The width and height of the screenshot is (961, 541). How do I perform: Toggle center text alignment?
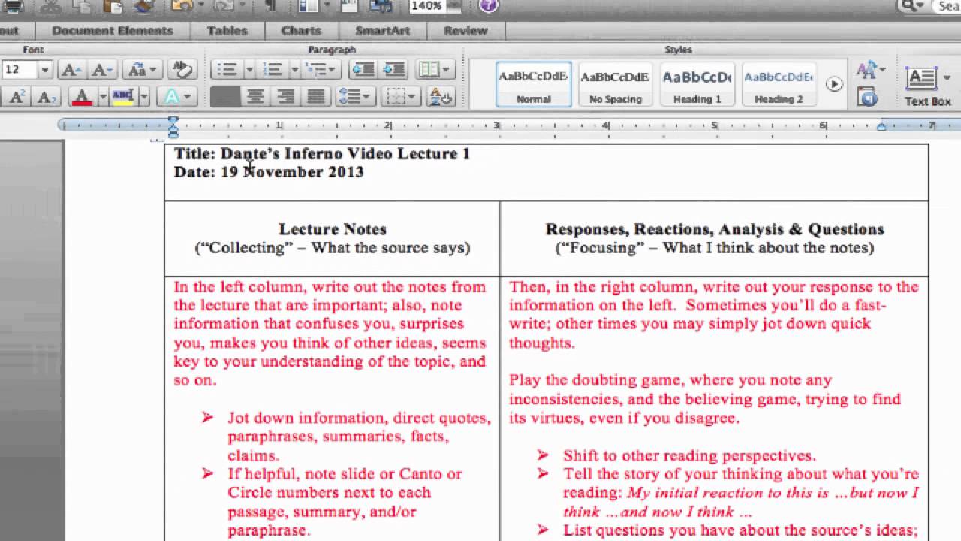256,97
